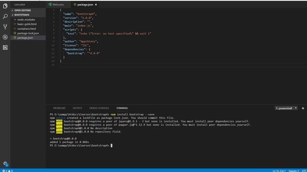Open package-lock.json in explorer
The image size is (307, 172).
(28, 33)
